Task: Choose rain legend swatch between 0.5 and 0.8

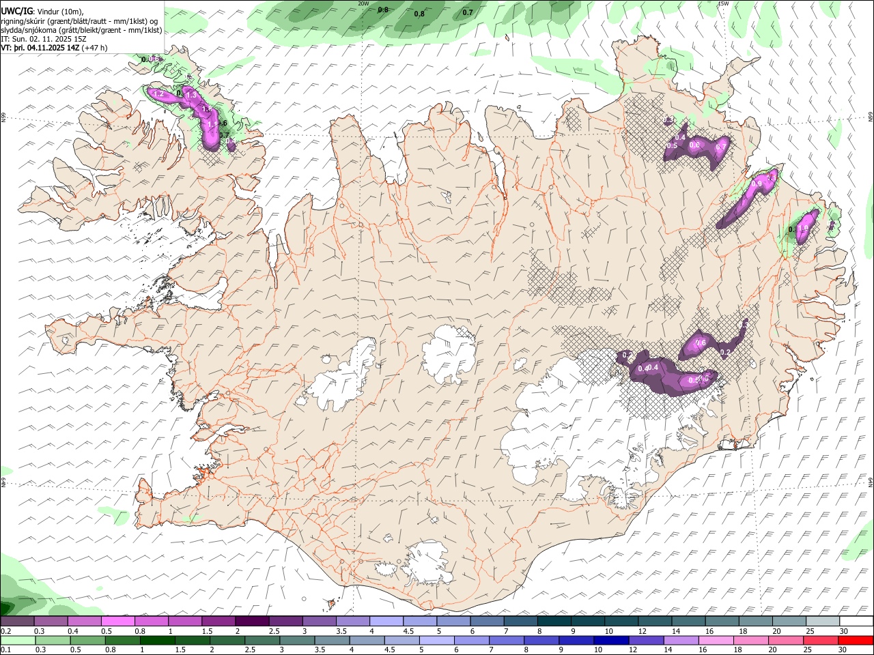Action: pos(87,640)
